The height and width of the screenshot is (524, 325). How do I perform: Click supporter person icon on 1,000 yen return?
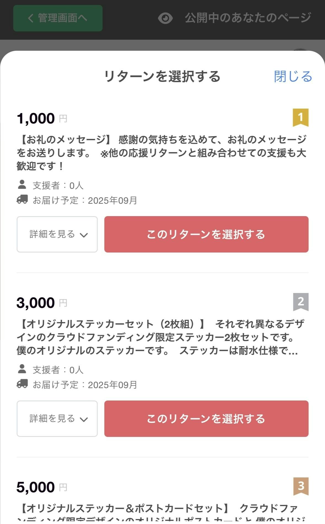coord(22,185)
